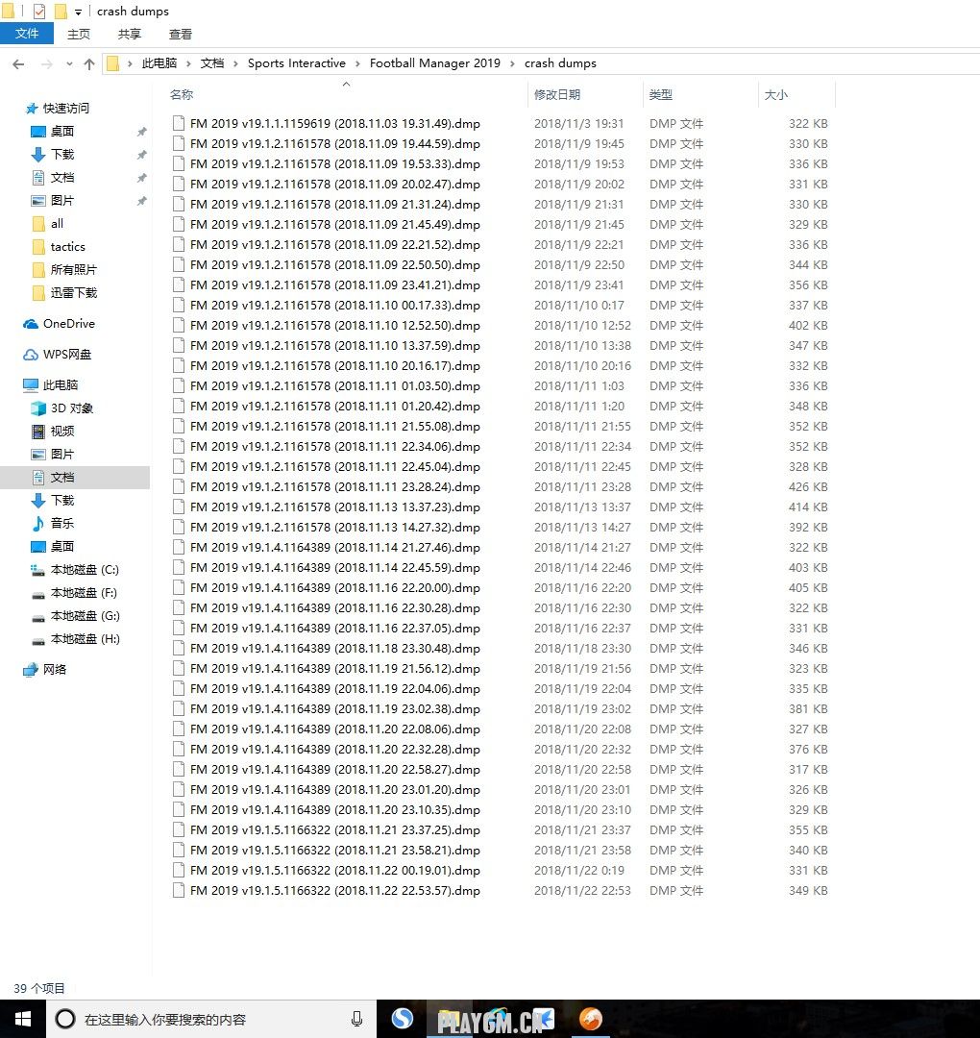Open the Windows Start button
This screenshot has height=1038, width=980.
pos(22,1019)
